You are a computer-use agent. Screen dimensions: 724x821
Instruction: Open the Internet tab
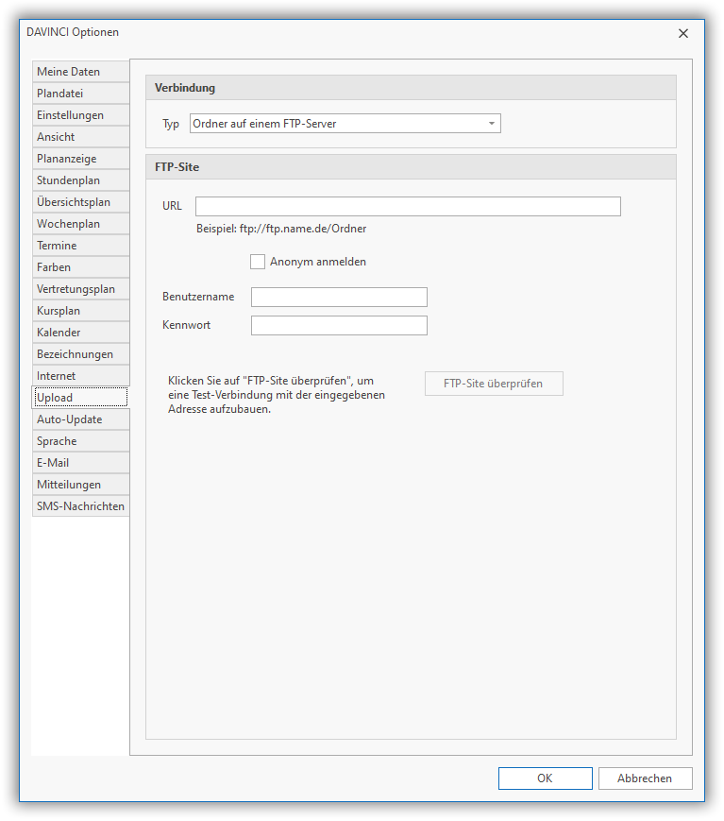[x=79, y=376]
